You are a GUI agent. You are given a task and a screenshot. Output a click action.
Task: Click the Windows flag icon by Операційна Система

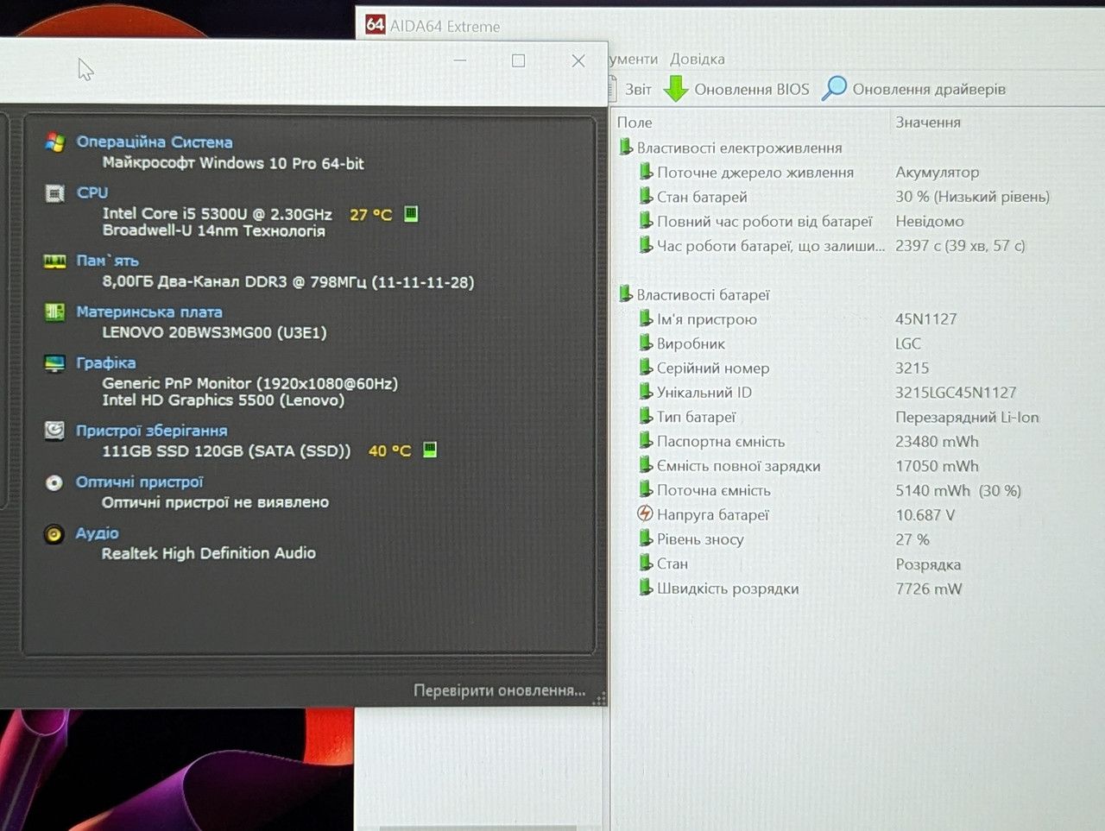pos(54,142)
